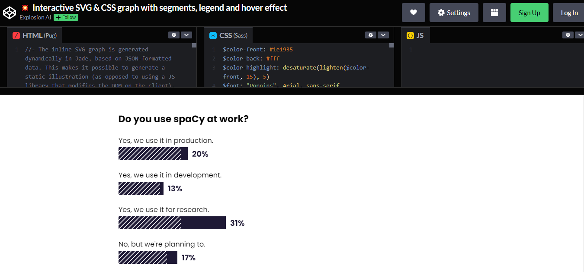Click the 31% research progress bar

point(172,223)
